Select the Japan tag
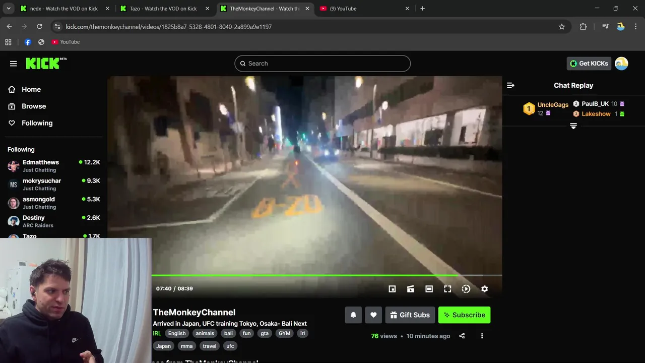The image size is (645, 363). pos(163,346)
